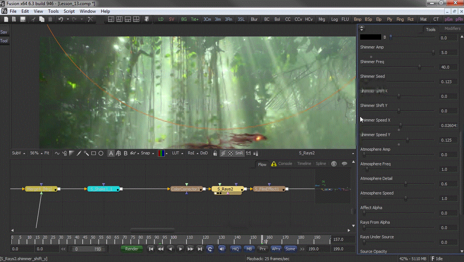The width and height of the screenshot is (464, 262).
Task: Select the rectangle mask tool in the viewer toolbar
Action: click(94, 153)
